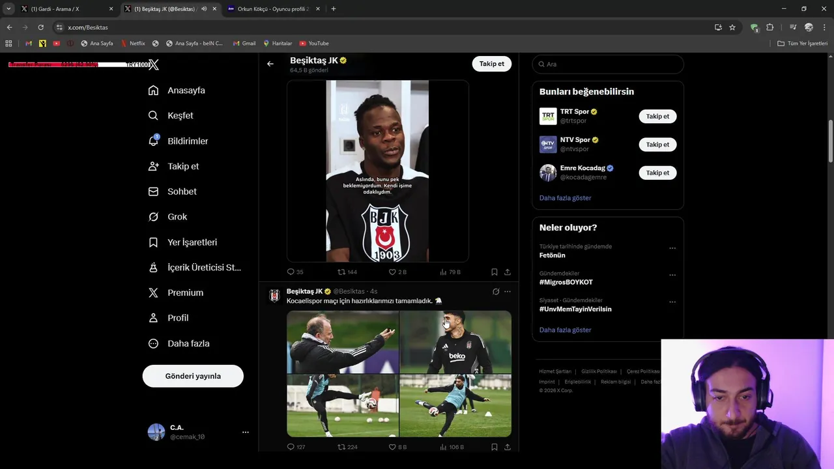Open options for the #UnvMemTayinVerilsin trend
This screenshot has width=834, height=469.
click(672, 302)
